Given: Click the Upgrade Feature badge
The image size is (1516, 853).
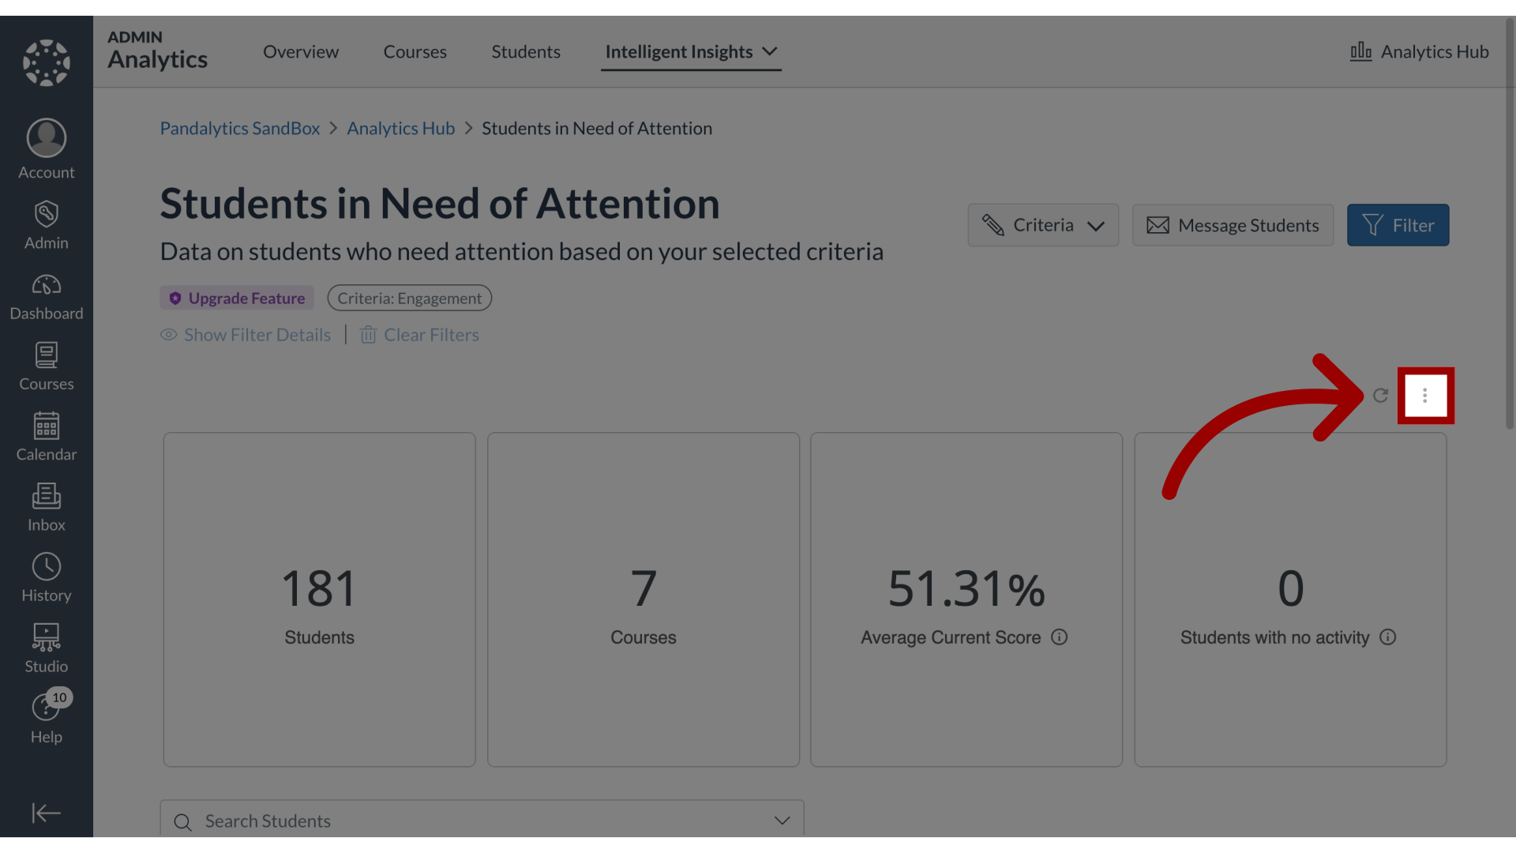Looking at the screenshot, I should pos(236,298).
